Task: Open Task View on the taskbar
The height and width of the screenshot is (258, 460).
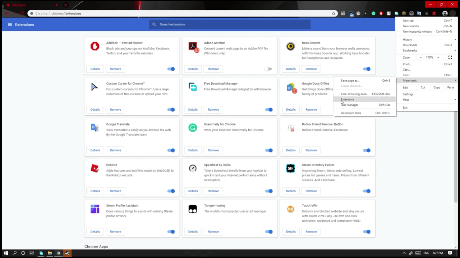Action: [32, 253]
